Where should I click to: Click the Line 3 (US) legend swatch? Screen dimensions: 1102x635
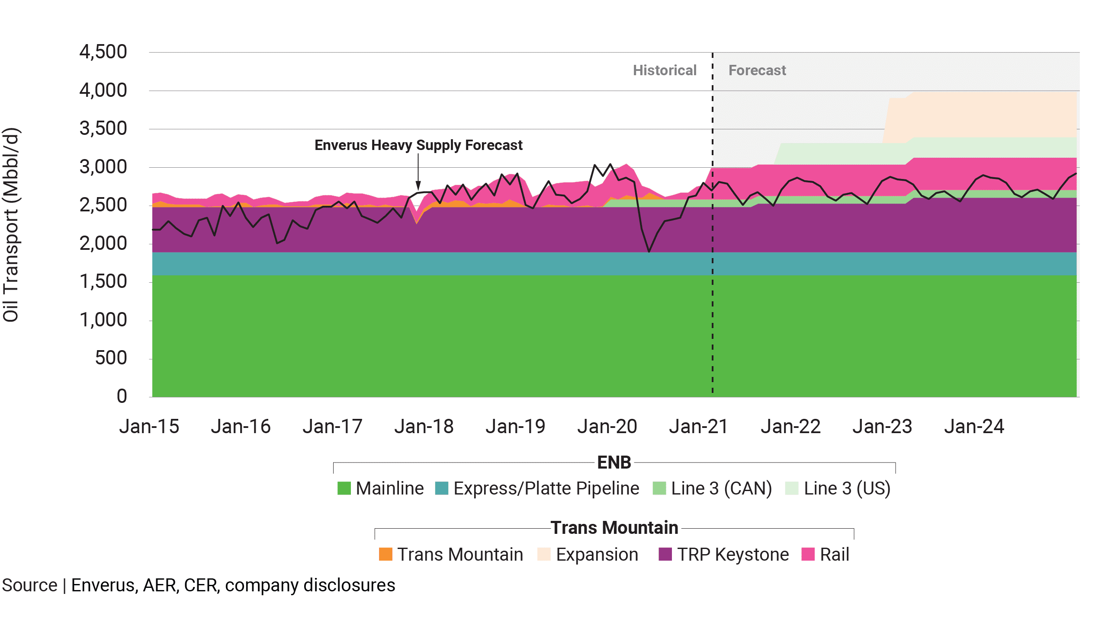[792, 488]
